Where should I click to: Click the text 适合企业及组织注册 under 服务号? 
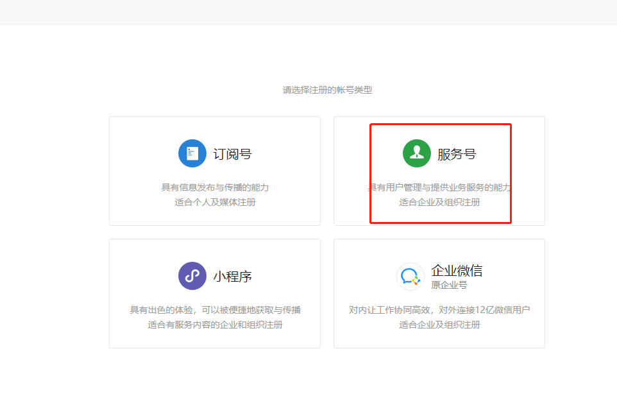[x=440, y=201]
